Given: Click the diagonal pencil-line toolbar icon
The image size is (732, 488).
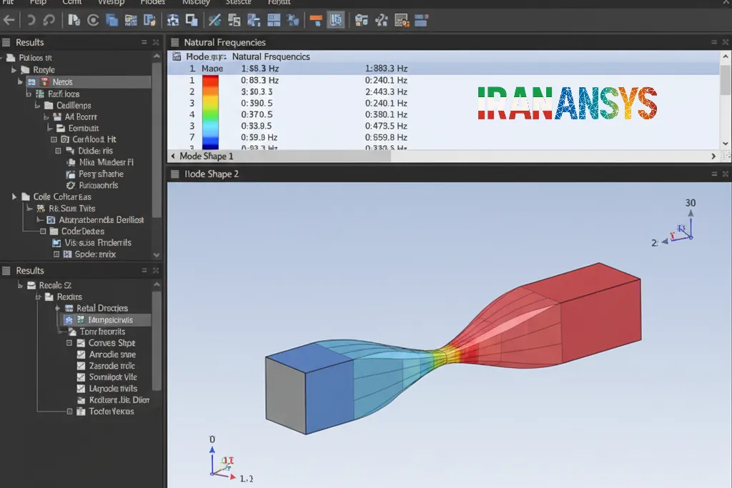Looking at the screenshot, I should pos(214,20).
